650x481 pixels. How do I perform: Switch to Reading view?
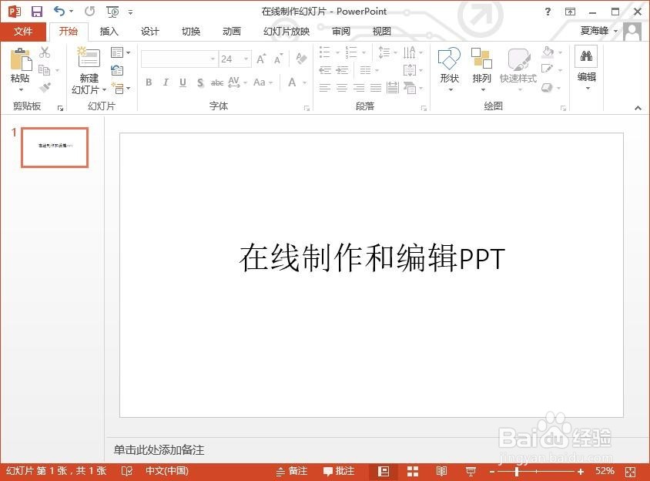[x=441, y=471]
